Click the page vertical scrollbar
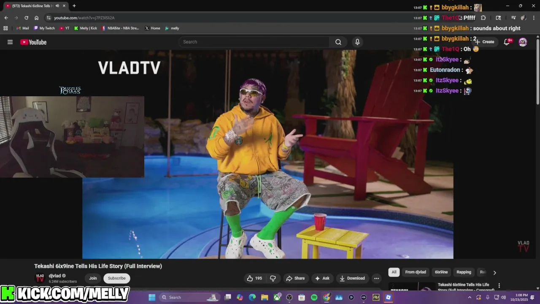Viewport: 540px width, 304px height. pyautogui.click(x=537, y=71)
